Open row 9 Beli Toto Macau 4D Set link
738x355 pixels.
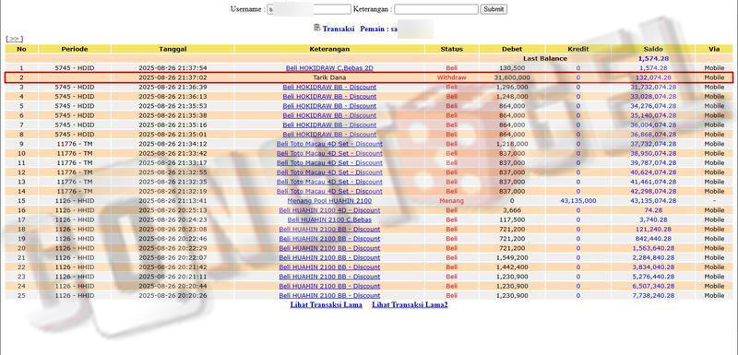coord(329,144)
